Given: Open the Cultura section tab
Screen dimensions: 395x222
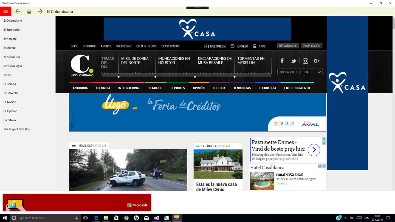Looking at the screenshot, I should pos(219,88).
